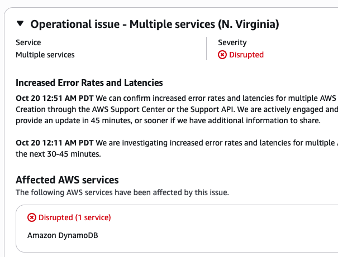Select Amazon DynamoDB in affected services
The image size is (338, 257).
point(63,235)
